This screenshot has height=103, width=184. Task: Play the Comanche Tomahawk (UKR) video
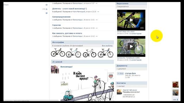point(131,46)
